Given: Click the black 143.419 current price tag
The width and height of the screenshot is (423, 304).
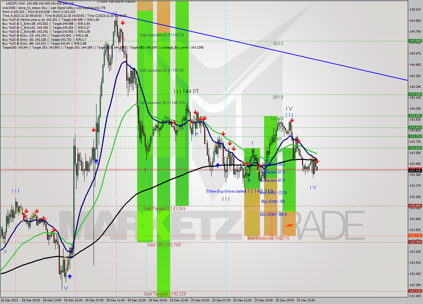Looking at the screenshot, I should pyautogui.click(x=415, y=171).
